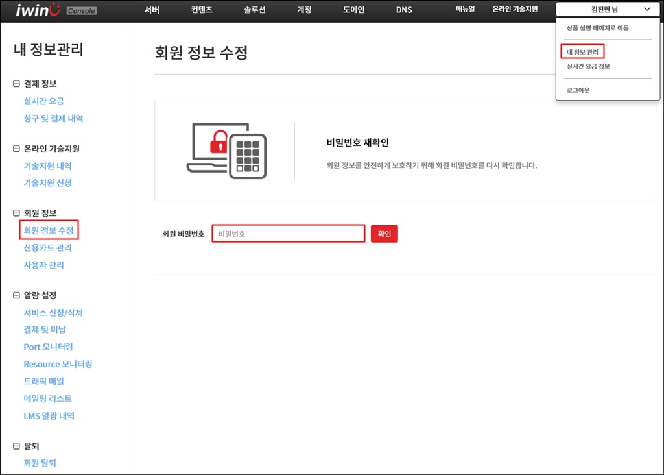Open 회원 탈퇴 link
This screenshot has height=475, width=664.
coord(40,463)
